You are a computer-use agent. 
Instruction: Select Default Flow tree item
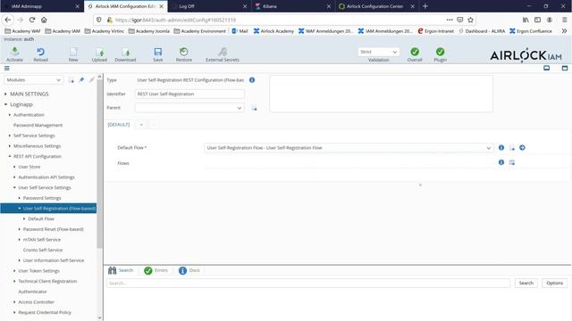click(41, 218)
